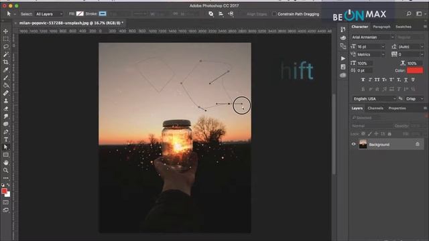
Task: Click the Fill swatch in options bar
Action: [x=80, y=13]
